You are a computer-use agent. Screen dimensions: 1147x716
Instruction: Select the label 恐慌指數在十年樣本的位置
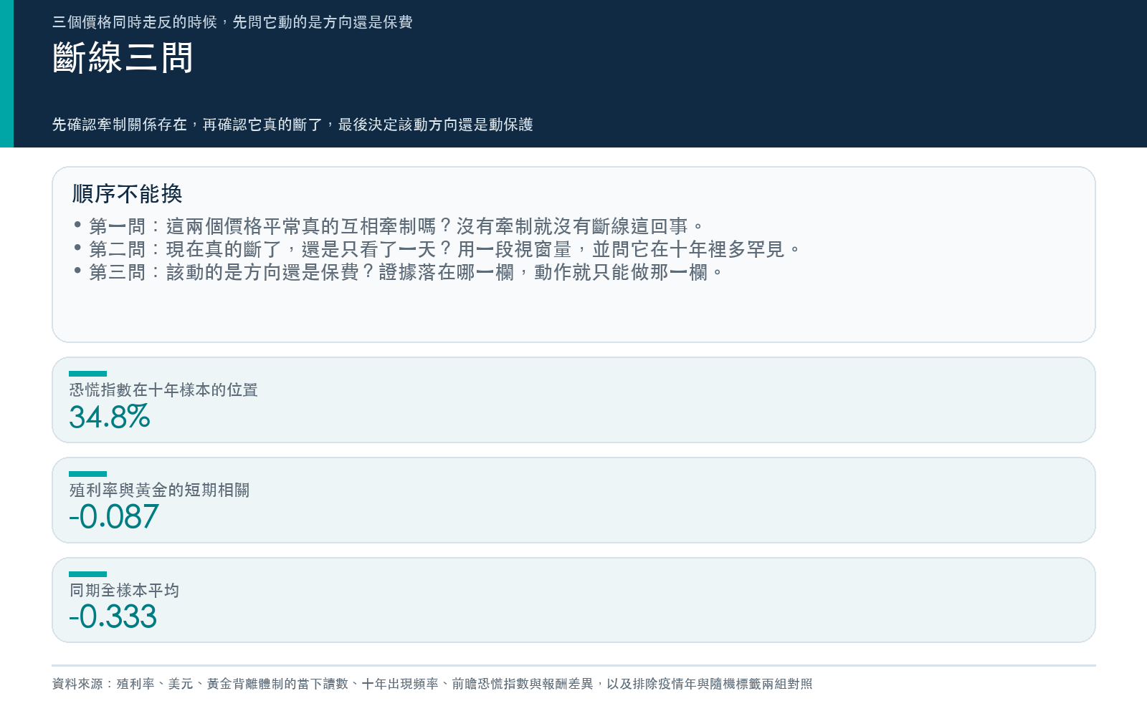tap(163, 390)
